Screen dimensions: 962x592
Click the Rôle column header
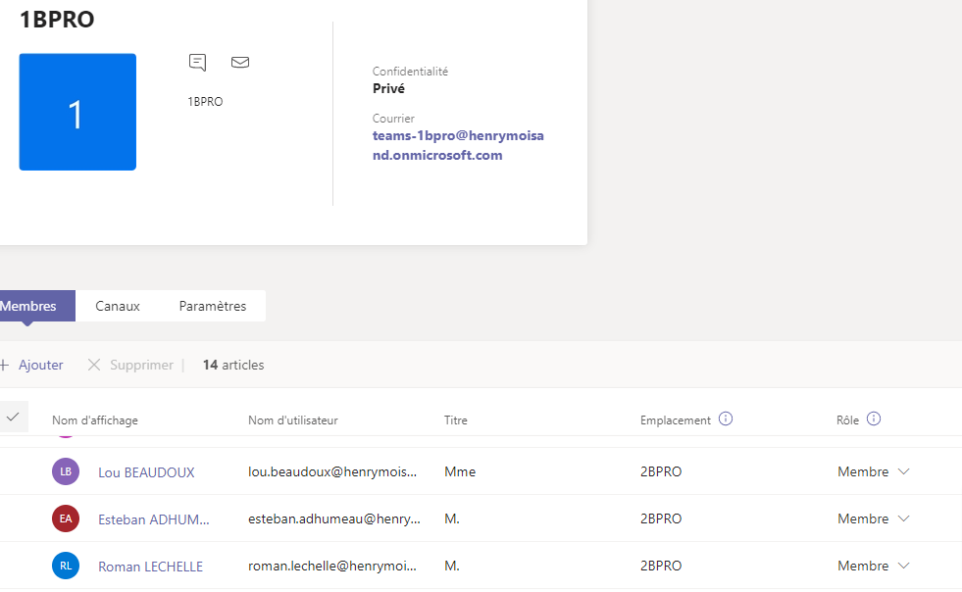848,420
